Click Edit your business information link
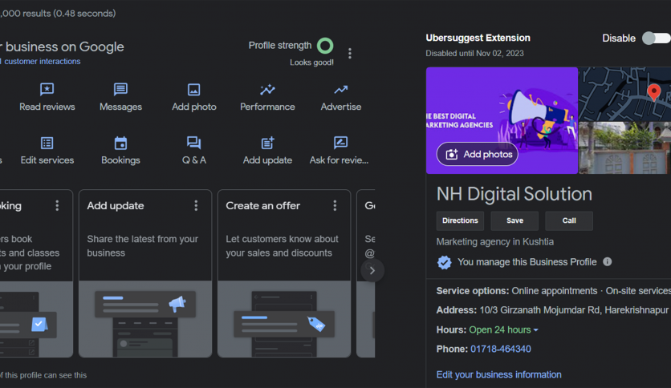 click(x=498, y=374)
